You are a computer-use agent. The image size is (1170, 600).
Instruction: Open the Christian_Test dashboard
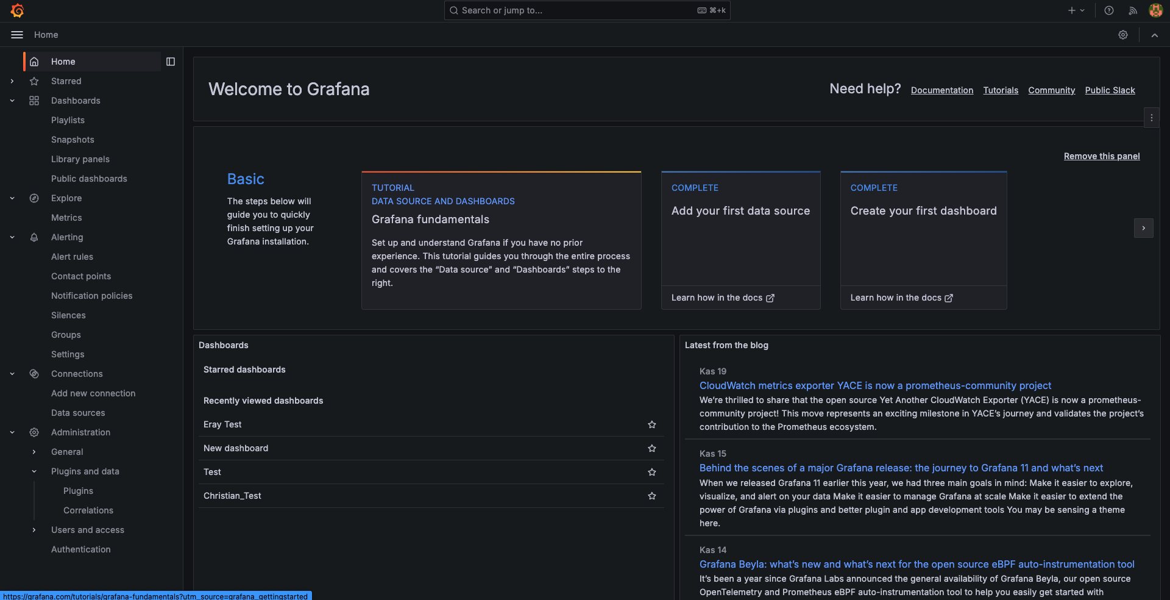click(x=232, y=496)
